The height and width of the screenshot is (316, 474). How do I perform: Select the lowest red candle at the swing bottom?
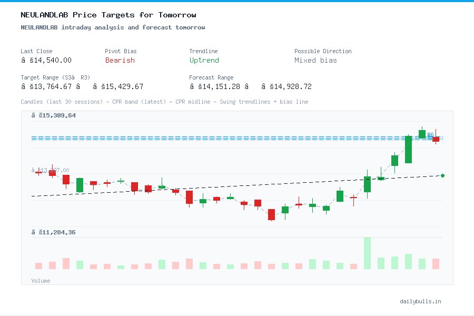coord(271,214)
